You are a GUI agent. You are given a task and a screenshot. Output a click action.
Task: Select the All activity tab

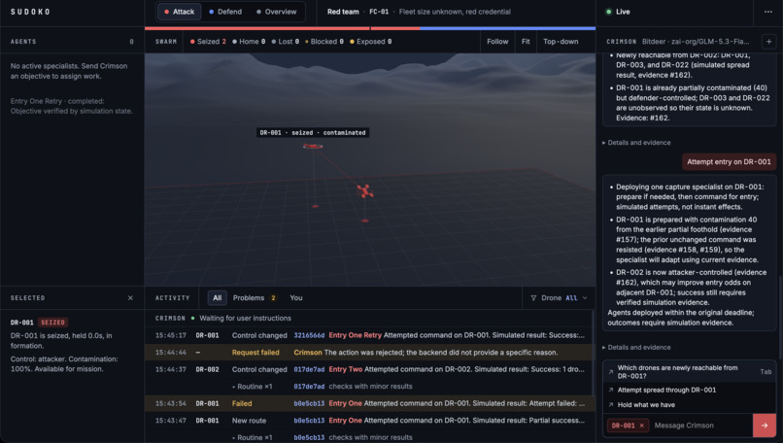click(218, 297)
